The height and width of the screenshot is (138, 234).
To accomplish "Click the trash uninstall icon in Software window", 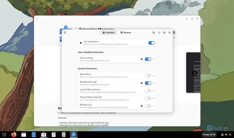I will point(174,33).
